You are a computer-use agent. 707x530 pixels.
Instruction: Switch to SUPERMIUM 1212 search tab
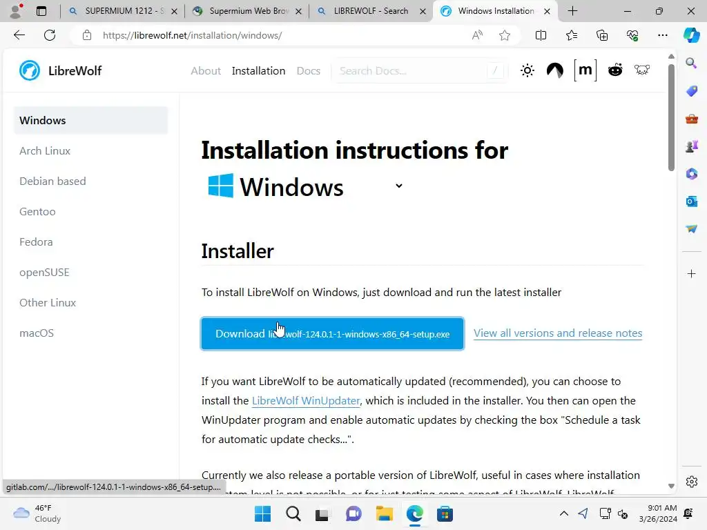(x=122, y=11)
